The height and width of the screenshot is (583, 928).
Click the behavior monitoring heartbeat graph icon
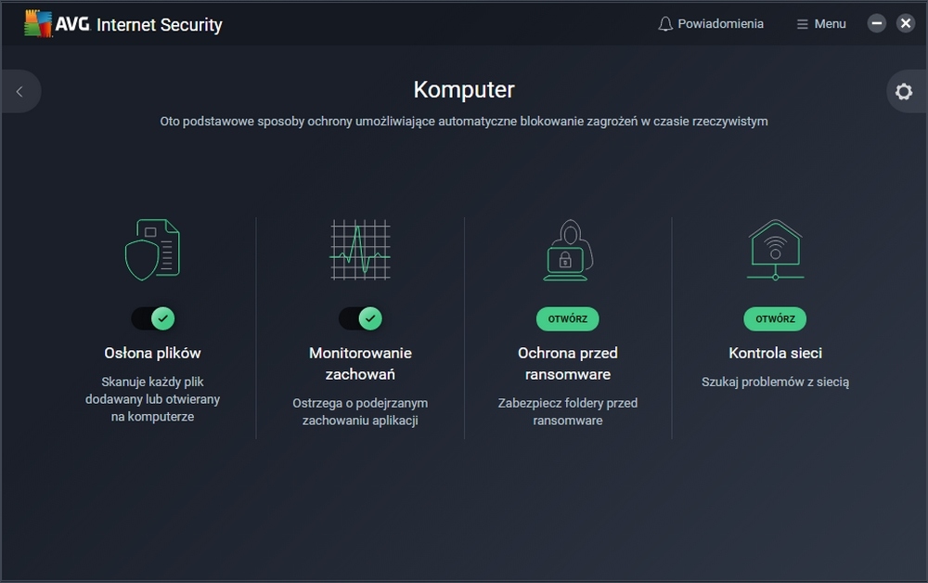tap(360, 249)
